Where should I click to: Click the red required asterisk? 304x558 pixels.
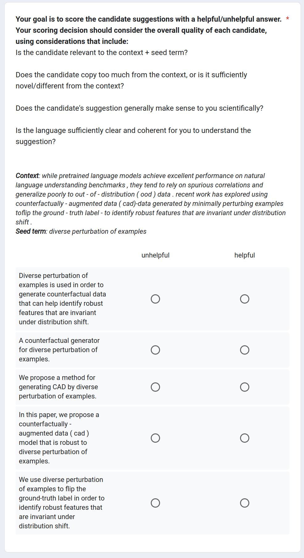[x=288, y=19]
